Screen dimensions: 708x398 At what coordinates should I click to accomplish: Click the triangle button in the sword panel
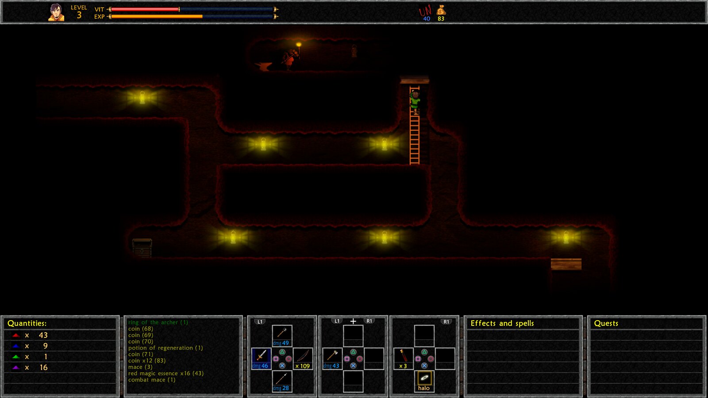(282, 352)
